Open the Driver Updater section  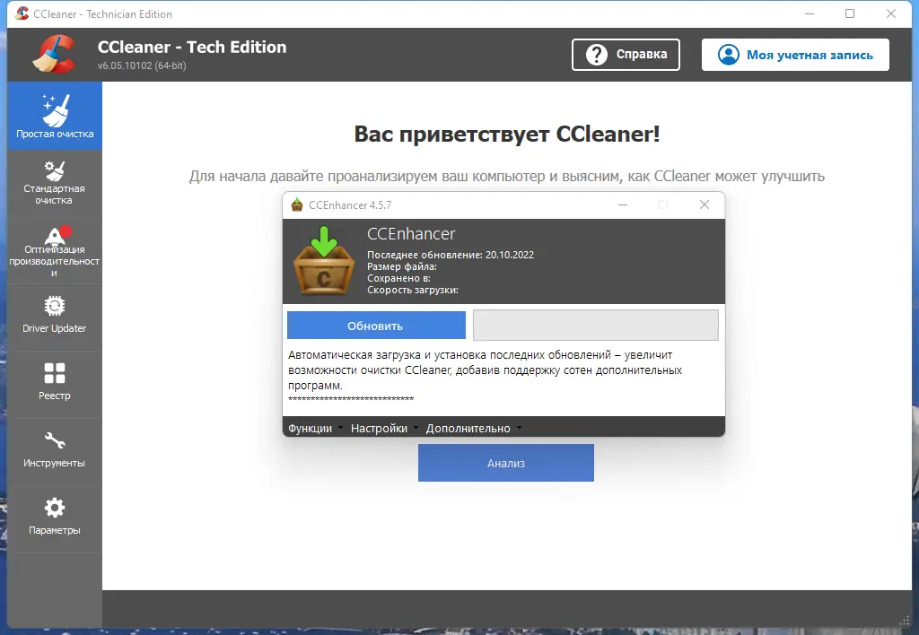coord(55,317)
